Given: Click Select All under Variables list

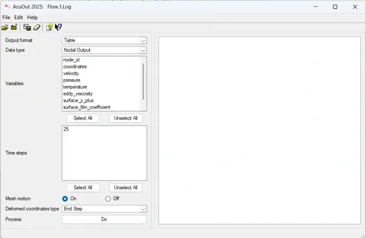Looking at the screenshot, I should pos(83,118).
